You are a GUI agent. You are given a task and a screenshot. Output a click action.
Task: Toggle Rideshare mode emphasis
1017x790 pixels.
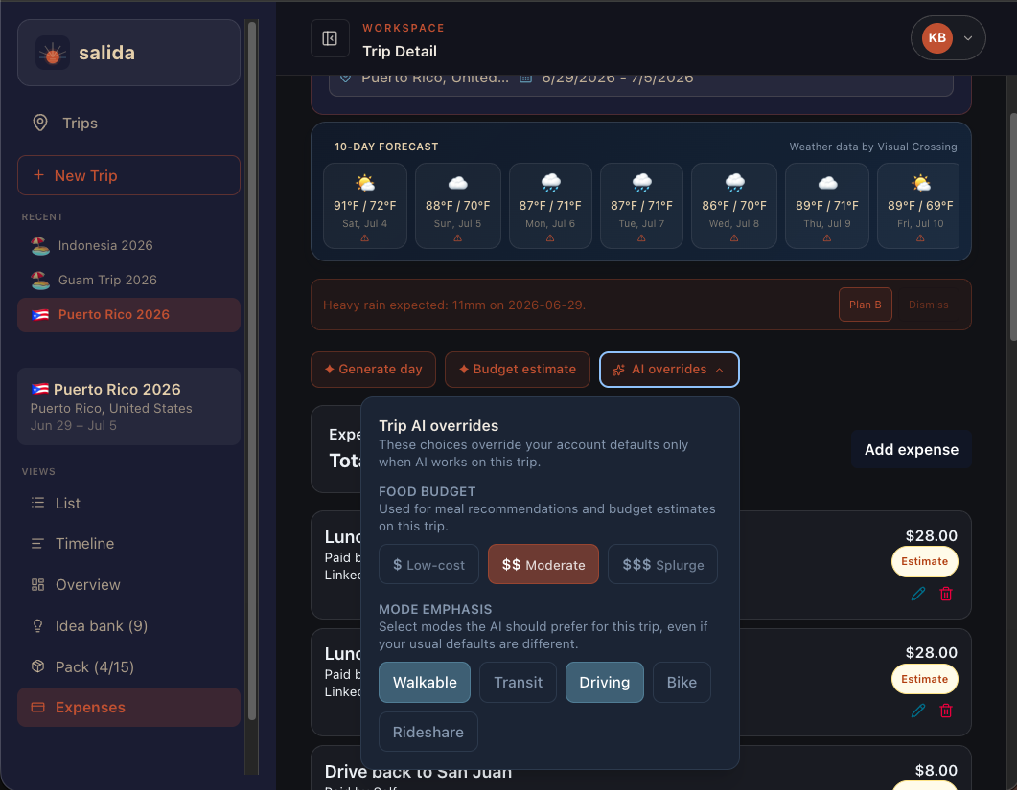click(428, 733)
